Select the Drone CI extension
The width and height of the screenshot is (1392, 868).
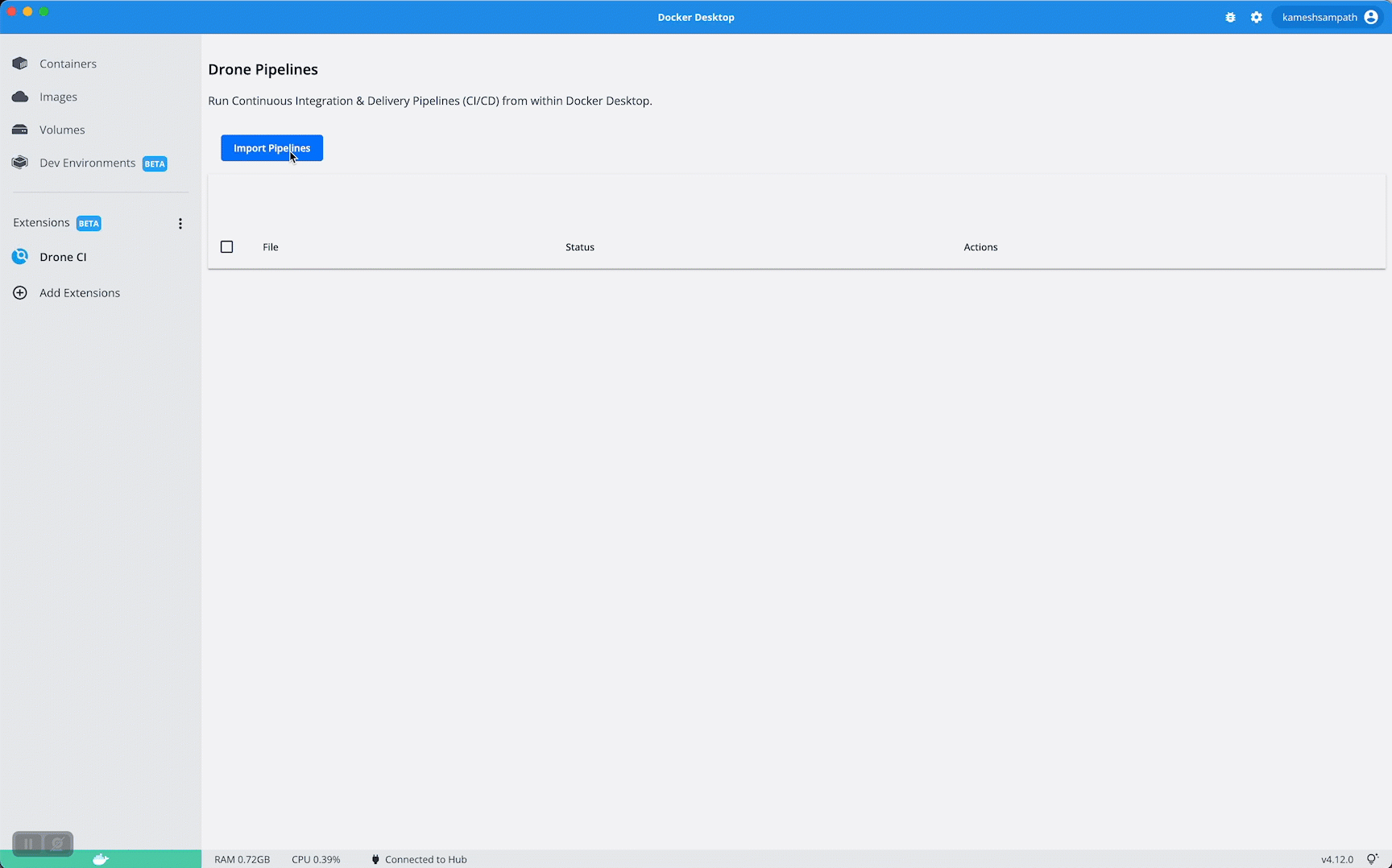[x=63, y=257]
